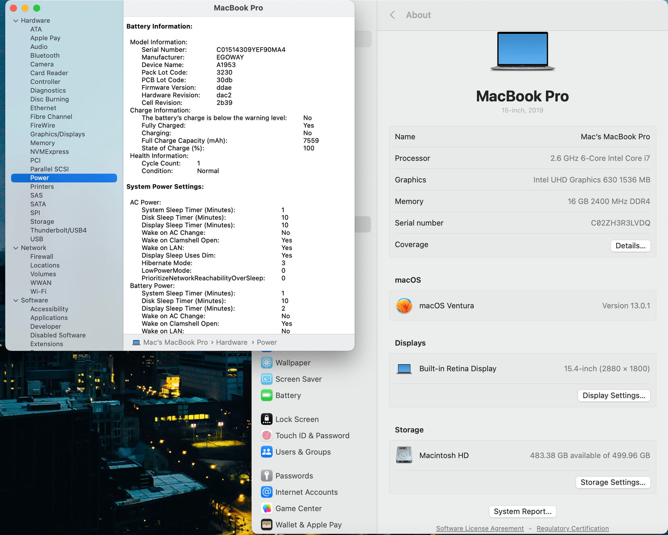Select Bluetooth under Hardware

point(45,55)
